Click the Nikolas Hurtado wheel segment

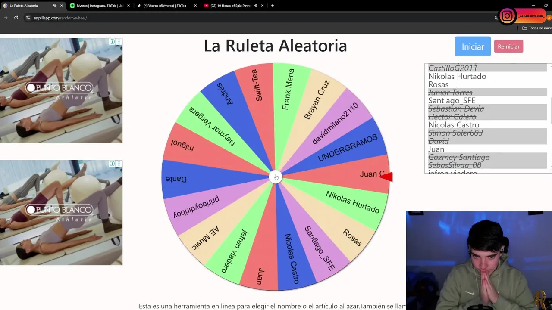point(353,201)
